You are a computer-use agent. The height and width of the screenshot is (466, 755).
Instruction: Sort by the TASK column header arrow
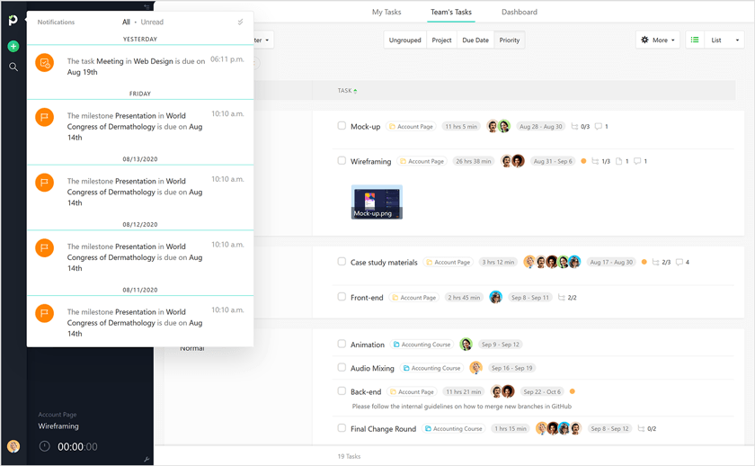pos(355,91)
